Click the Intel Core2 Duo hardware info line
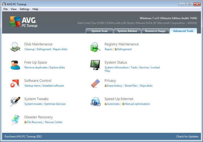The width and height of the screenshot is (203, 142). pos(137,23)
